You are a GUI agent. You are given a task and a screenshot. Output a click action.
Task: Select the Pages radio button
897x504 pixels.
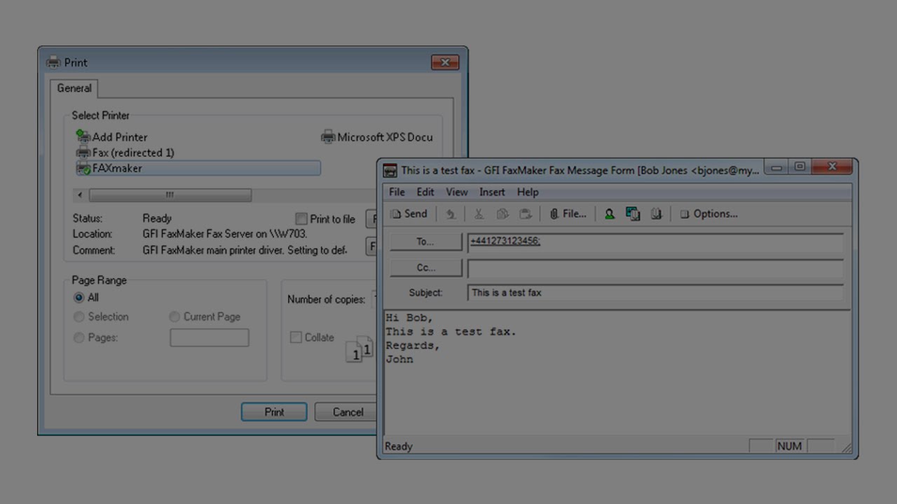point(79,337)
